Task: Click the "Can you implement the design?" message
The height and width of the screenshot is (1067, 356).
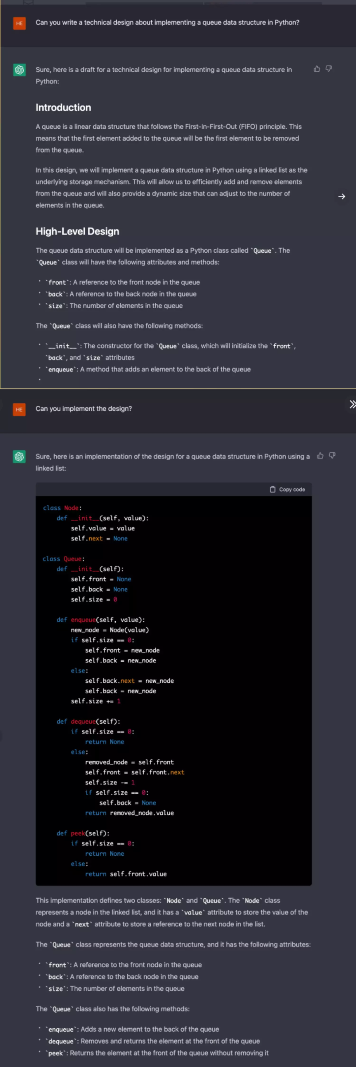Action: pyautogui.click(x=83, y=409)
